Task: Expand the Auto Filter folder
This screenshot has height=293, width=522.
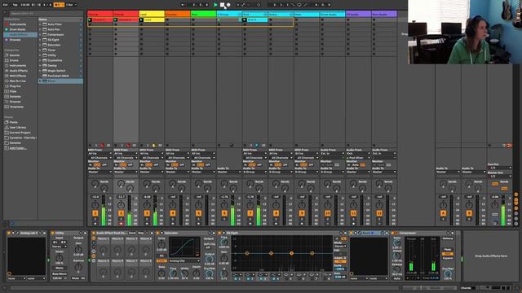Action: 40,24
